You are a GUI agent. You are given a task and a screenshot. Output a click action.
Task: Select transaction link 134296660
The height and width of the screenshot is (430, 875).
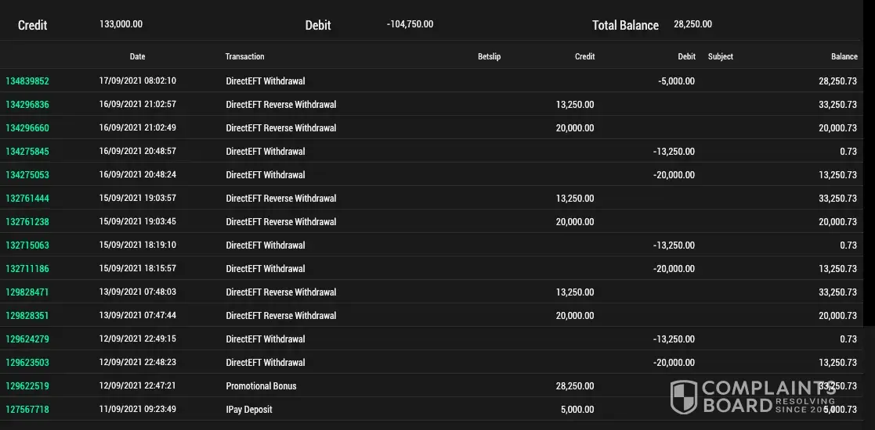[x=27, y=128]
